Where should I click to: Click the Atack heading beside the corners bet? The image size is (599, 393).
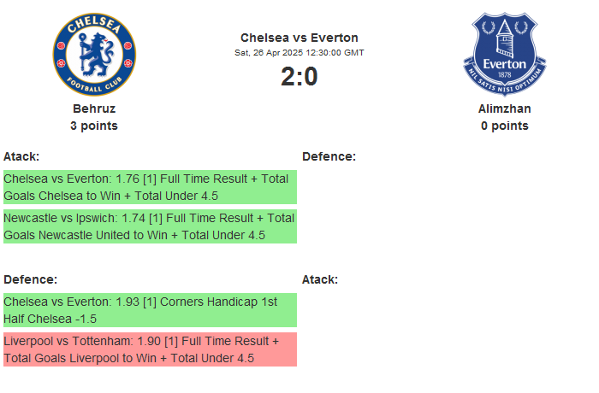click(x=320, y=279)
